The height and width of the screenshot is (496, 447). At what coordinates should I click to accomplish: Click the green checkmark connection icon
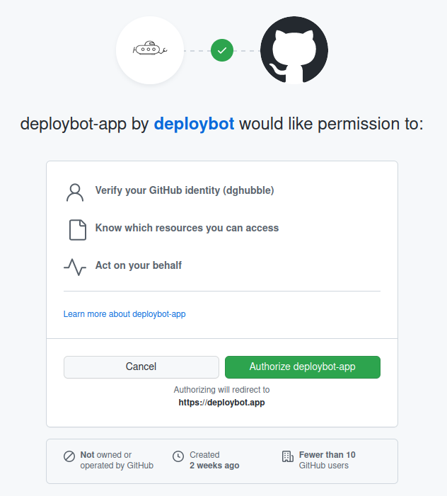tap(222, 50)
